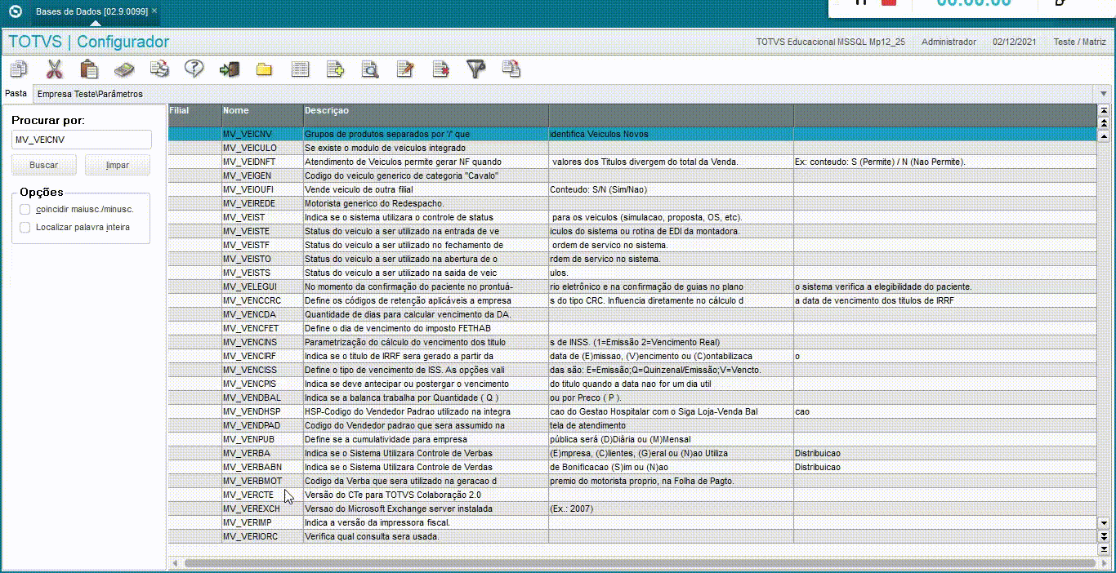1116x573 pixels.
Task: Click the limpar button
Action: click(x=118, y=165)
